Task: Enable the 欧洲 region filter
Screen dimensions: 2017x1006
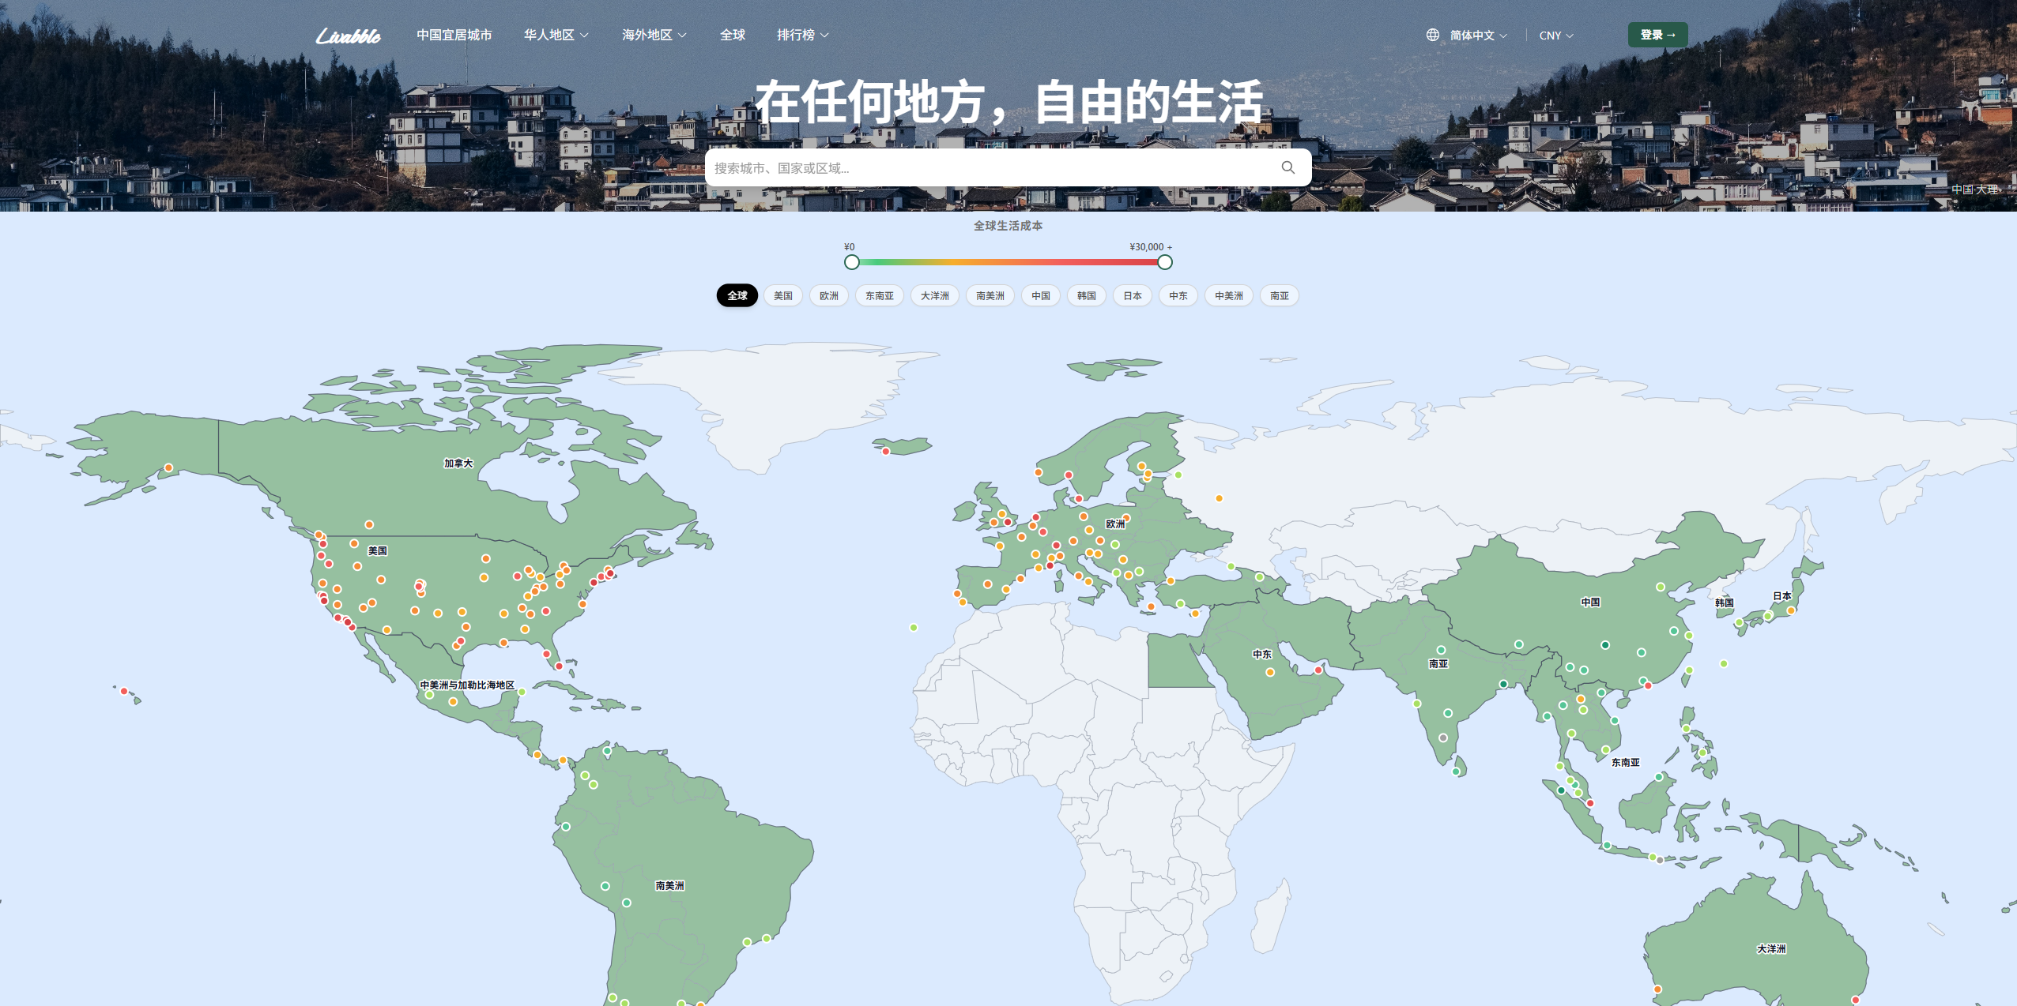Action: (x=828, y=295)
